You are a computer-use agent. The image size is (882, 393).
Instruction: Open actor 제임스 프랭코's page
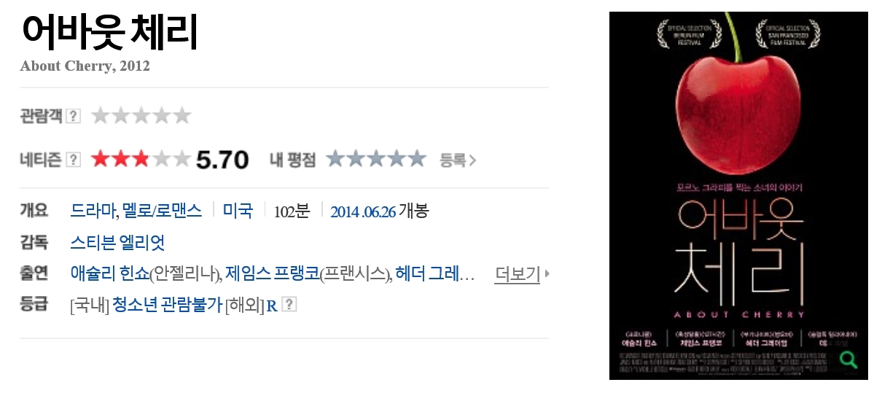272,274
